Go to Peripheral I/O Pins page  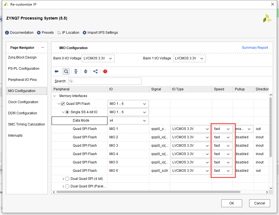click(x=22, y=80)
